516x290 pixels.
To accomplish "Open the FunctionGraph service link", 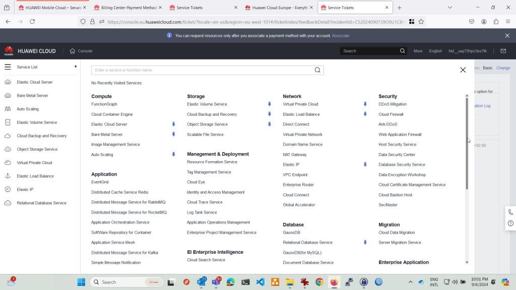I will pos(104,104).
